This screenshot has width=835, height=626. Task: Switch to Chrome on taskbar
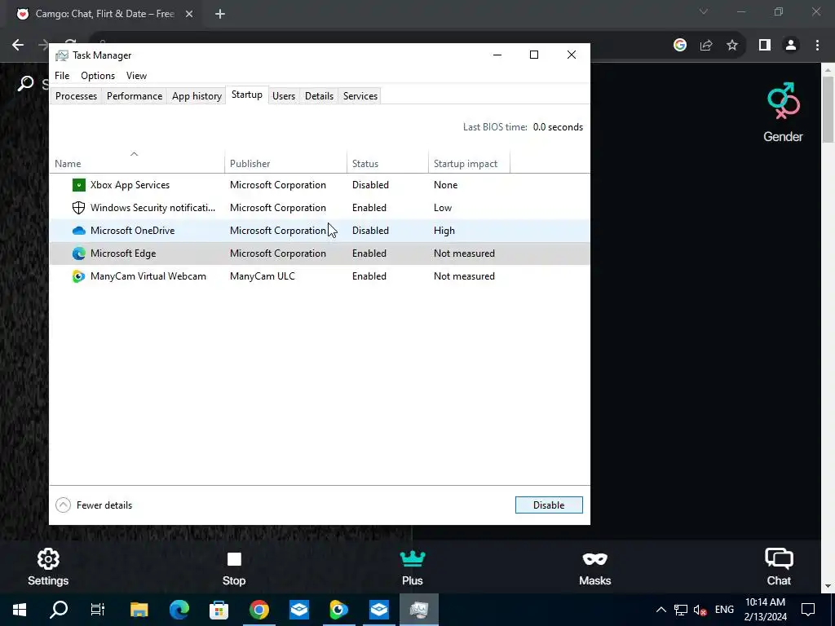259,610
